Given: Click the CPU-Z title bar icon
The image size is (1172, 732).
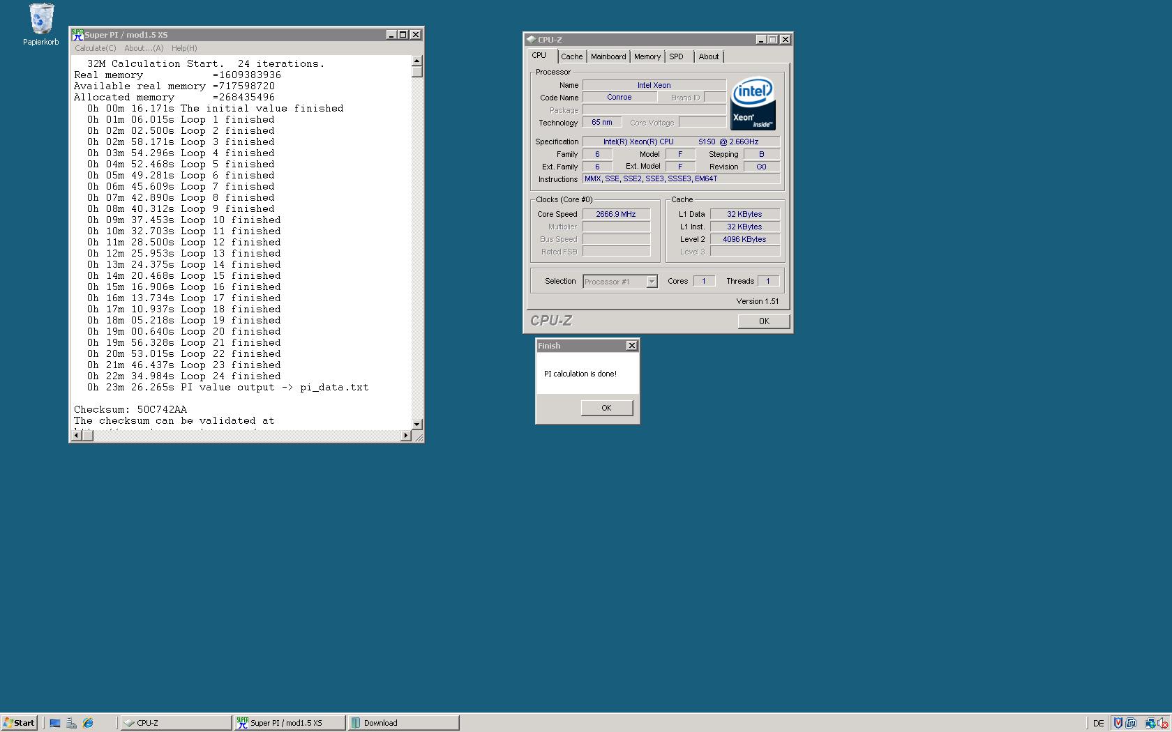Looking at the screenshot, I should (x=532, y=40).
